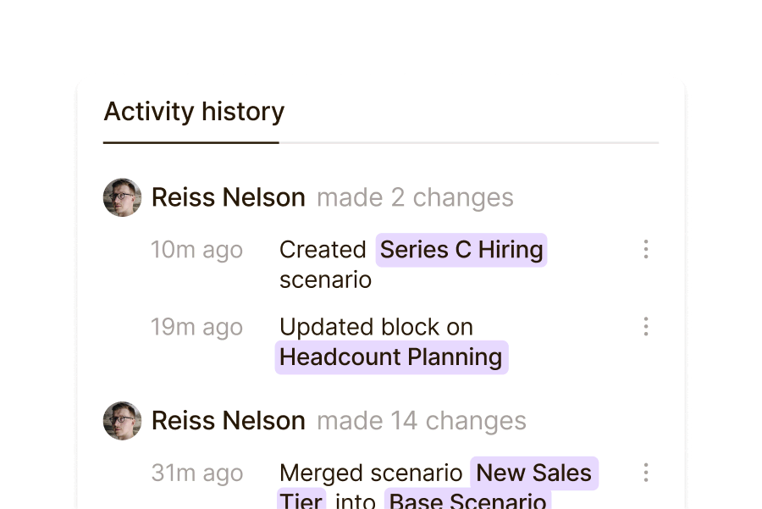
Task: Open the Headcount Planning tag
Action: [391, 357]
